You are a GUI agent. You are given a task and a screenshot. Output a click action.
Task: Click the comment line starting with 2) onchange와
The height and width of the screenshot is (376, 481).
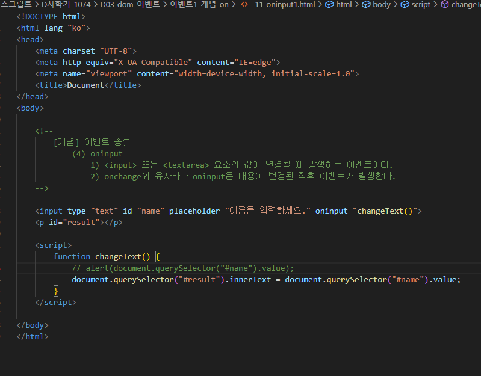[243, 176]
